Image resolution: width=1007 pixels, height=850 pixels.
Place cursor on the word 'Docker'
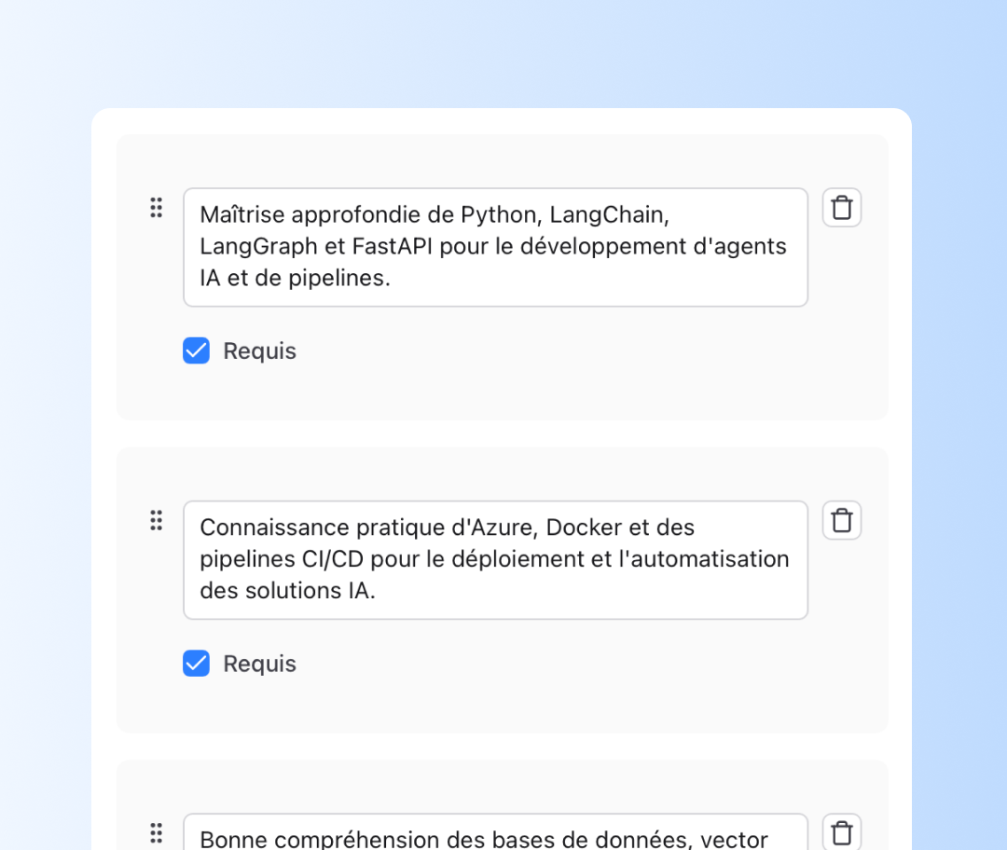point(584,528)
